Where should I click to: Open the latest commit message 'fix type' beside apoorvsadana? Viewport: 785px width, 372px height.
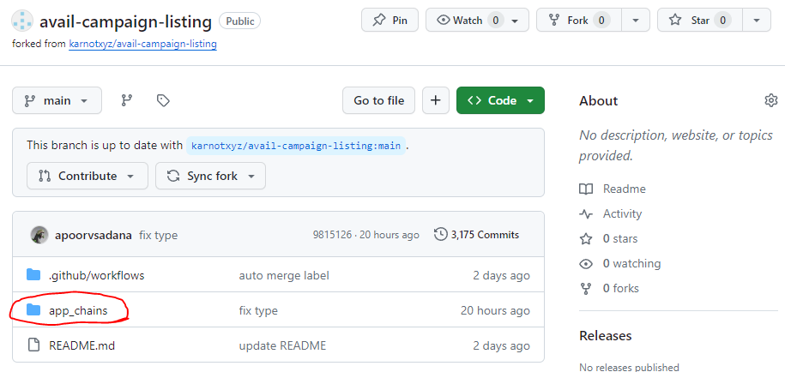158,235
